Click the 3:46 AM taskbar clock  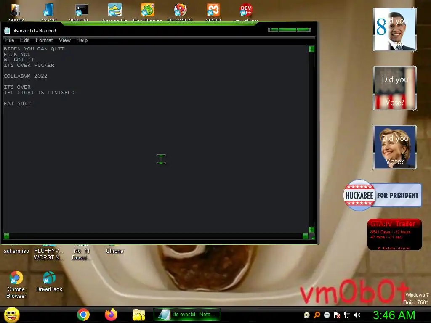[394, 315]
